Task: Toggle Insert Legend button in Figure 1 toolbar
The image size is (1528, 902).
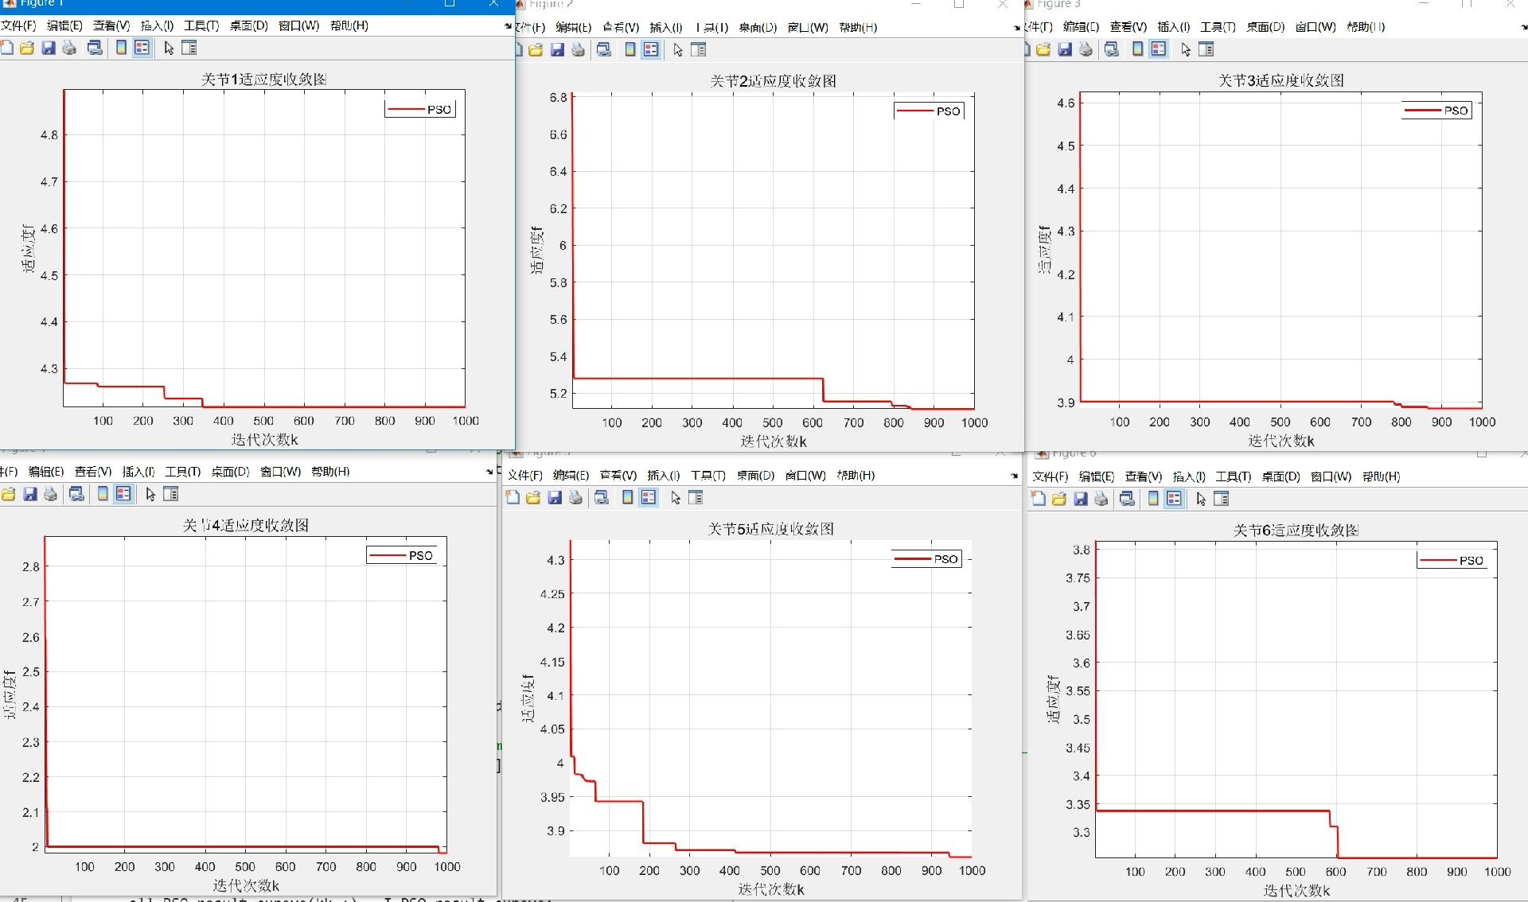Action: tap(142, 48)
